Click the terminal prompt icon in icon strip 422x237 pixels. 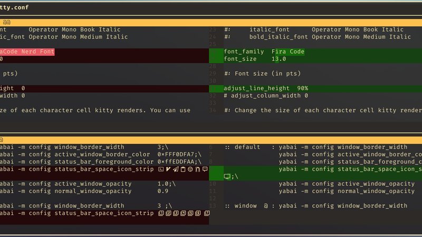tap(161, 169)
